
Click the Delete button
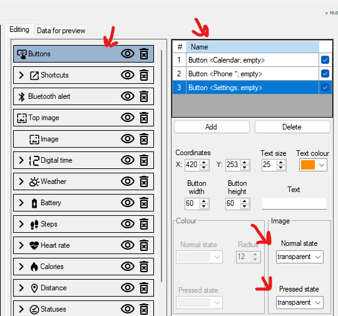pos(292,127)
